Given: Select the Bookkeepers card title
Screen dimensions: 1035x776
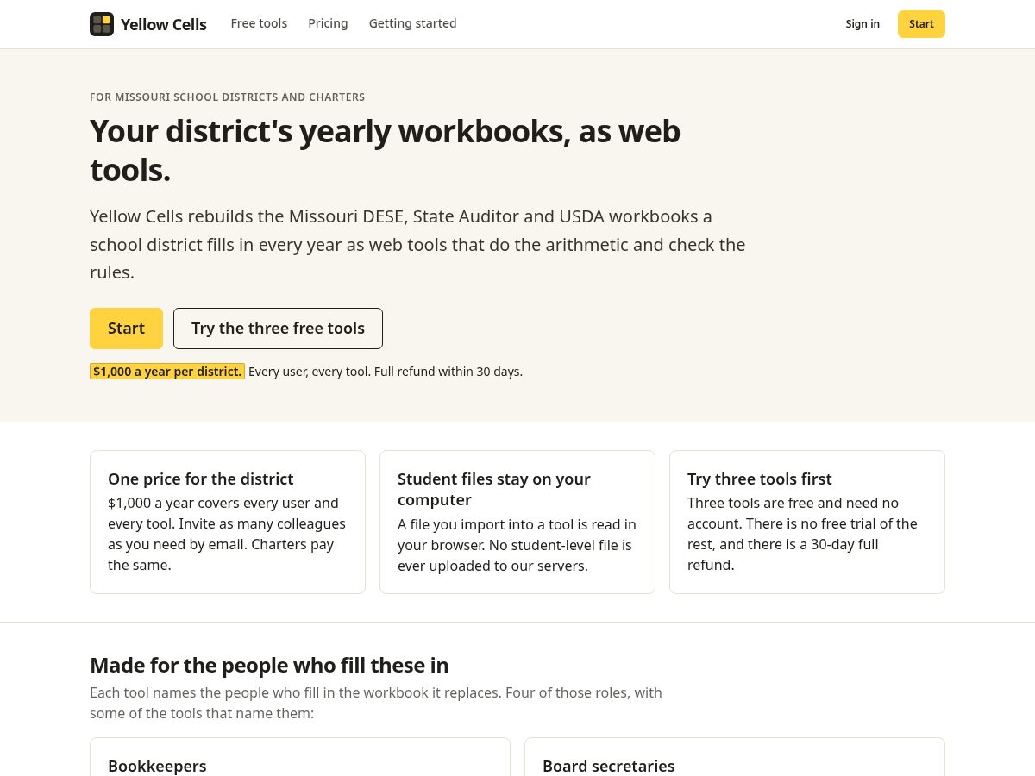Looking at the screenshot, I should [157, 766].
